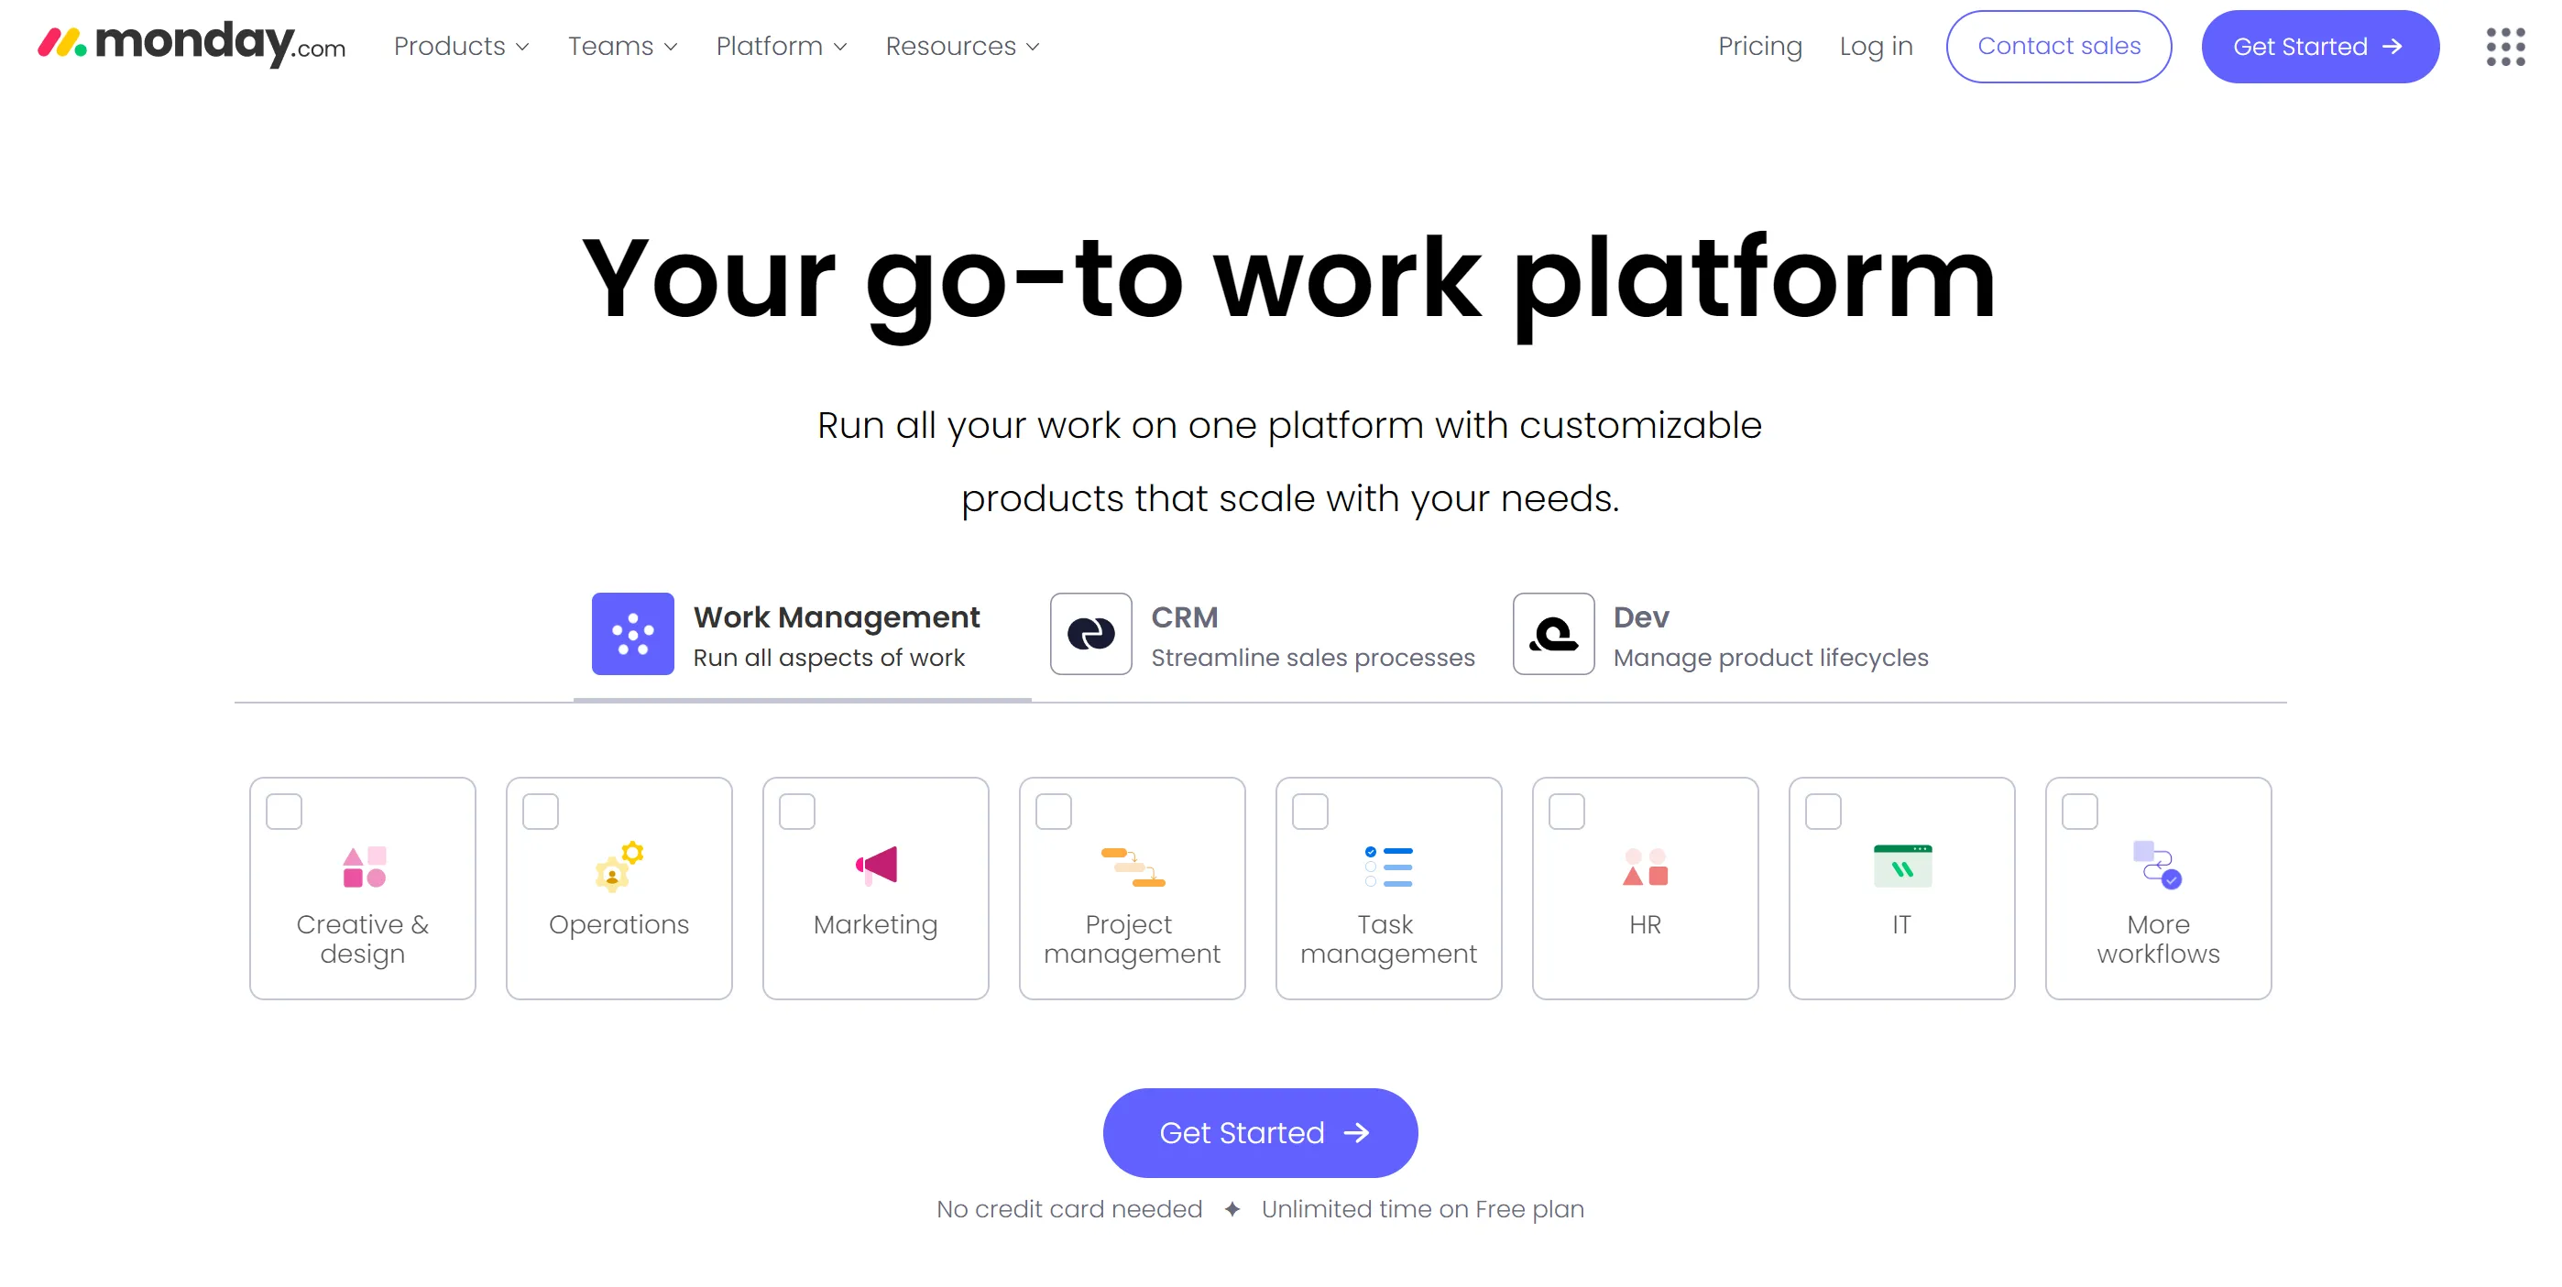Click the Contact sales button
2562x1287 pixels.
pos(2060,46)
